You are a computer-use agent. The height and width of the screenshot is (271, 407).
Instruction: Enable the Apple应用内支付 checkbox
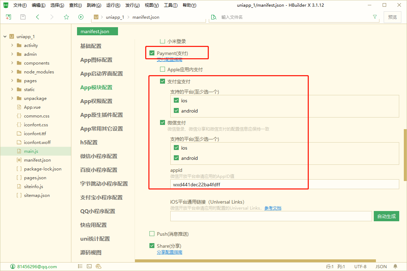[163, 70]
